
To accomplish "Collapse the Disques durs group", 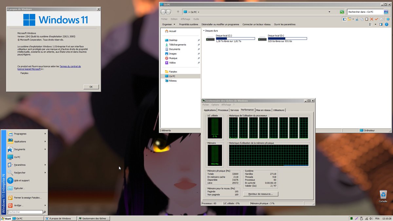I will point(203,31).
